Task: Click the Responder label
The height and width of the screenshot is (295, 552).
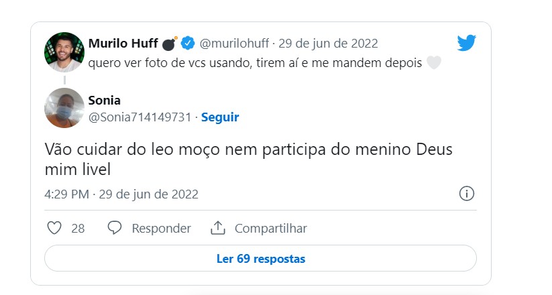Action: 161,228
